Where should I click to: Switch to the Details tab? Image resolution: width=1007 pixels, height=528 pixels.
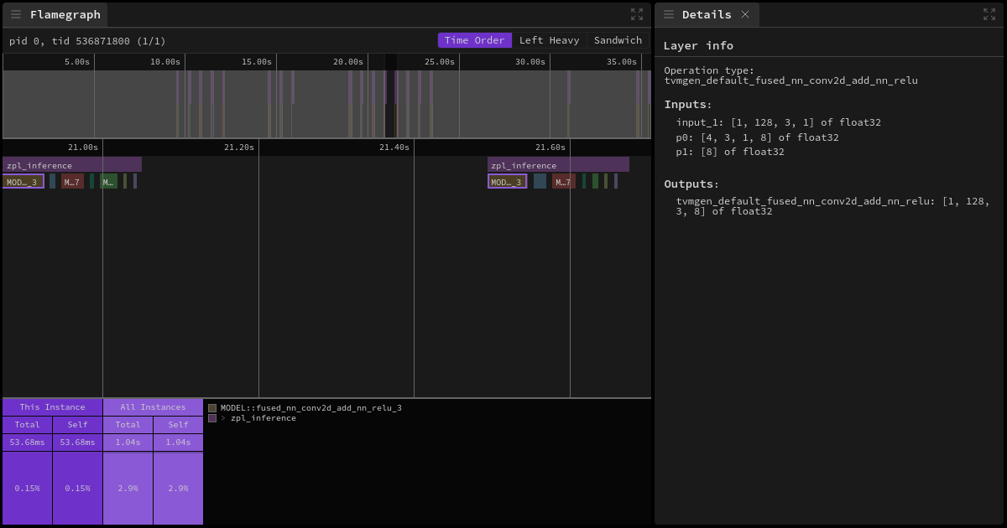tap(707, 14)
